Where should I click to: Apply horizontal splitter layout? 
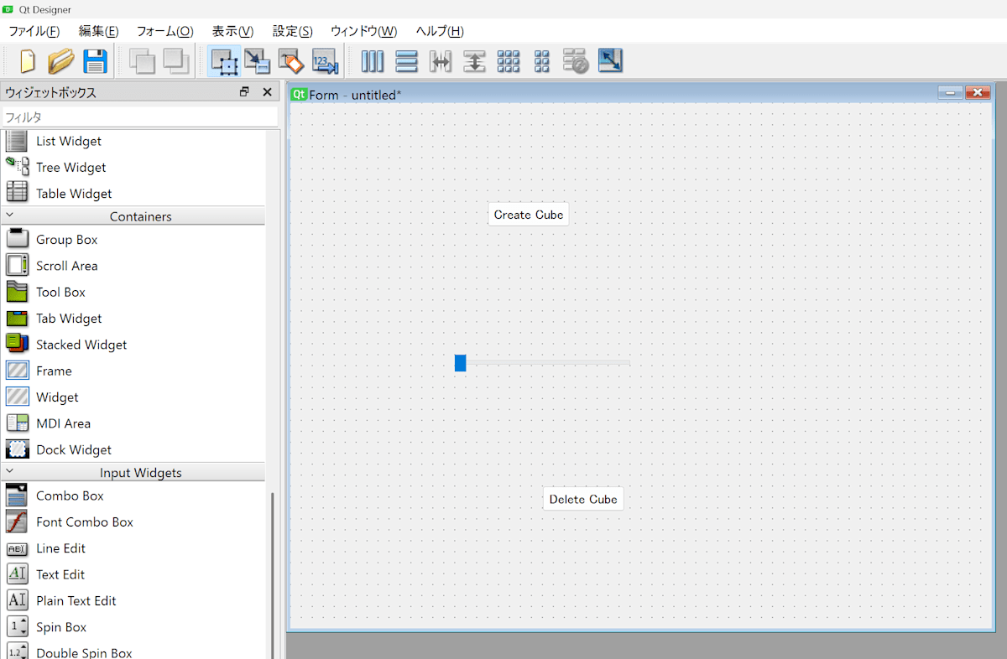pos(441,61)
